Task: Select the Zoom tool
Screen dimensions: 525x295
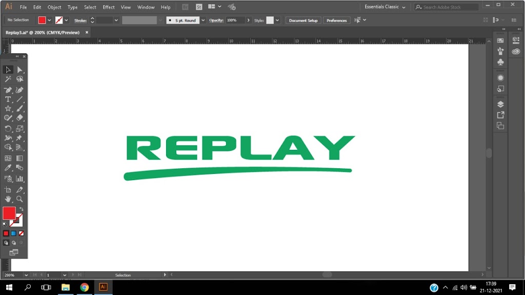Action: (20, 199)
